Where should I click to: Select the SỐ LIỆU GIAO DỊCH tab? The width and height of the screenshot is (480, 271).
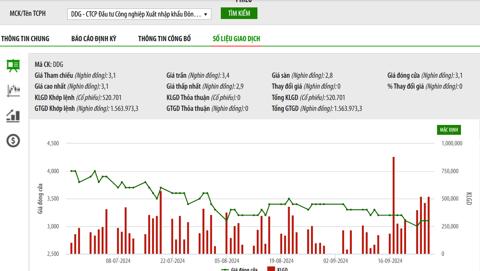pos(236,39)
